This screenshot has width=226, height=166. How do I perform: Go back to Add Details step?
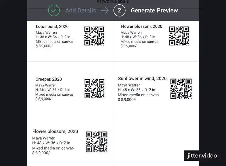coord(81,10)
